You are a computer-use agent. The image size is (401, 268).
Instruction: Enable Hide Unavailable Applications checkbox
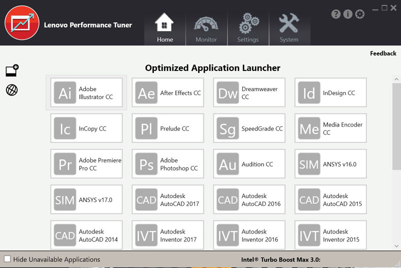[x=8, y=259]
